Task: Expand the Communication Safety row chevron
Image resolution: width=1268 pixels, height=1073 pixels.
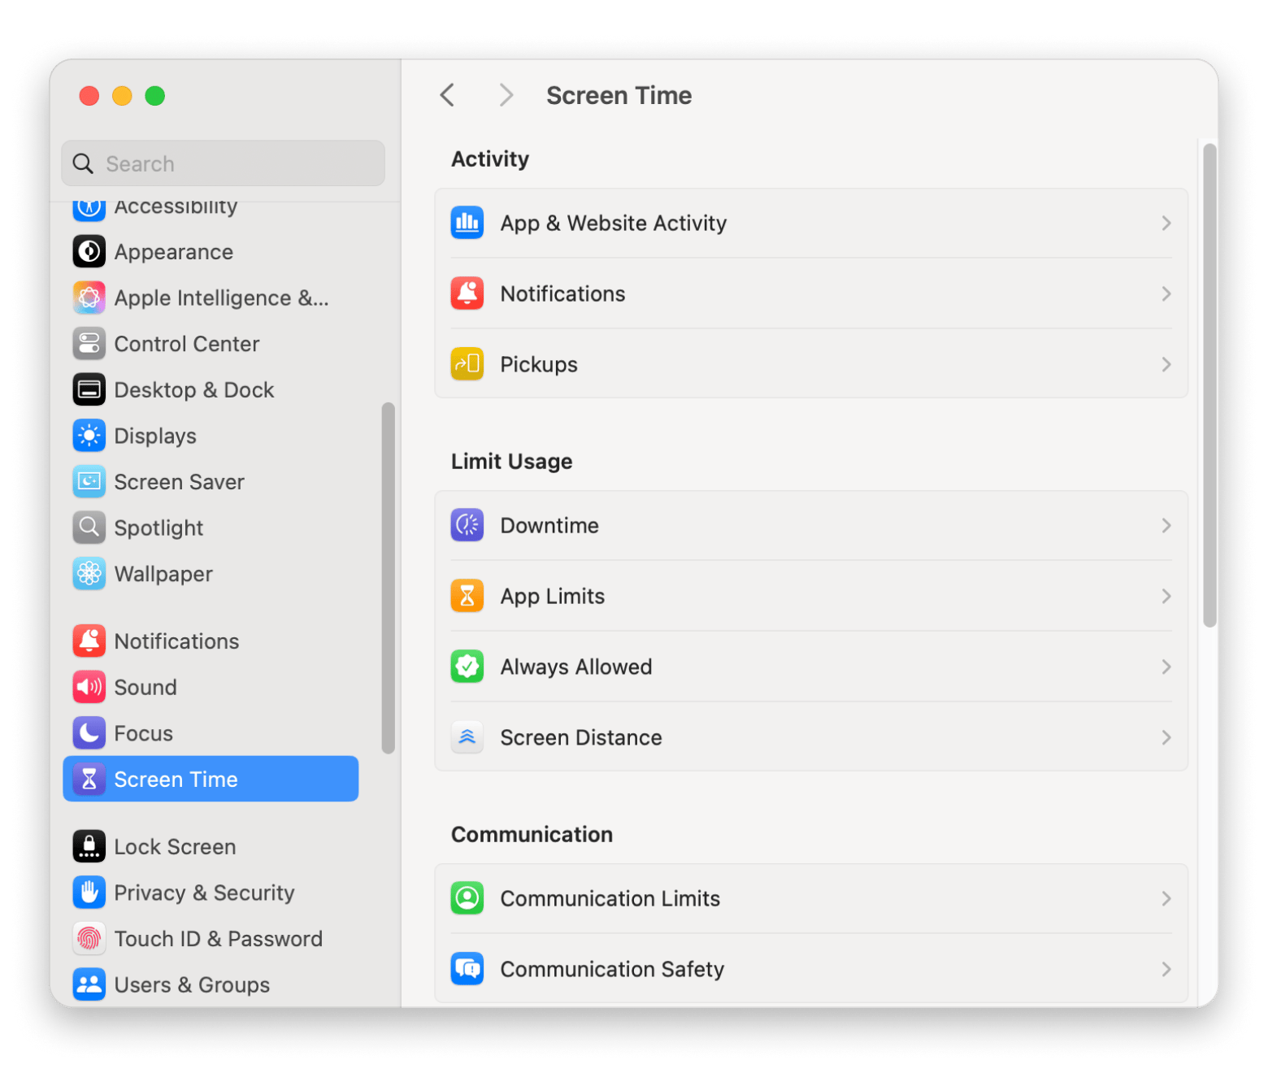Action: (1166, 969)
